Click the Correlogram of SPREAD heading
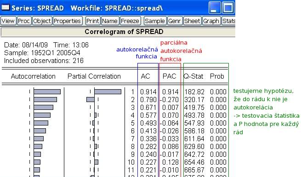This screenshot has width=301, height=177. tap(124, 32)
